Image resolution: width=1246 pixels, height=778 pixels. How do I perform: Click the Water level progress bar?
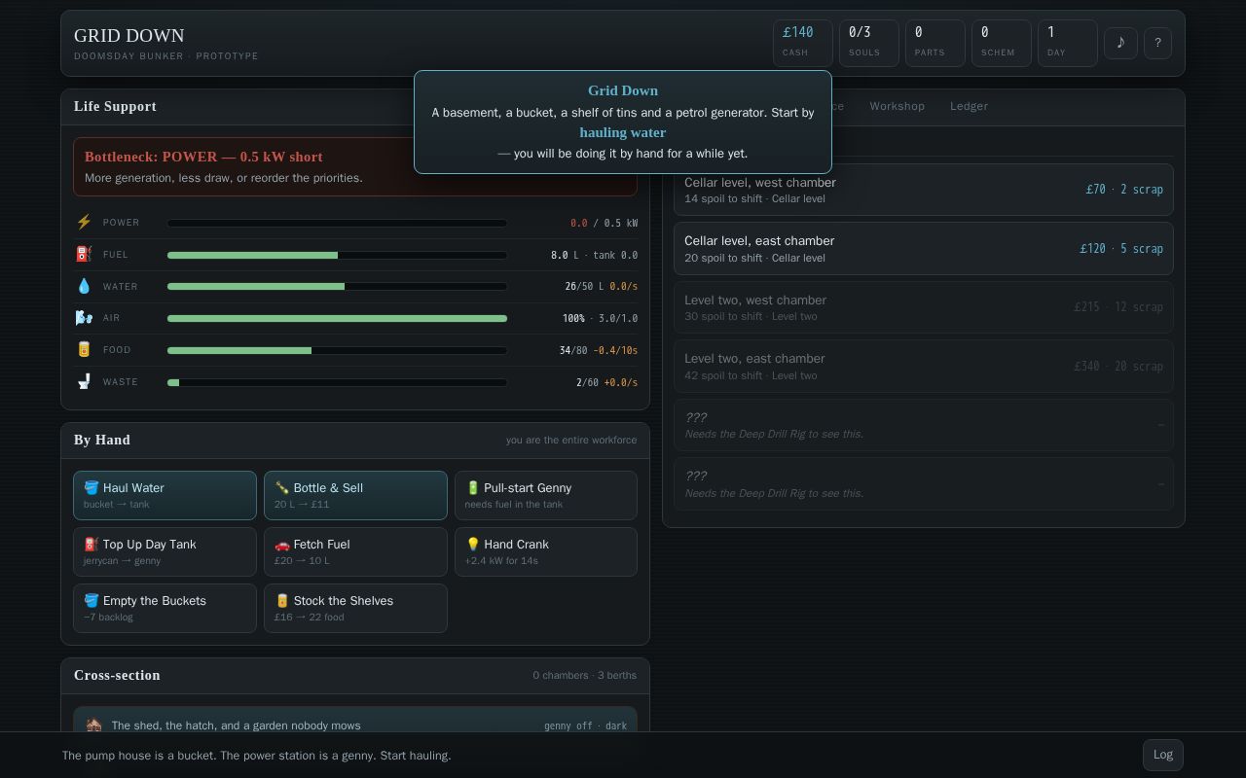pos(337,287)
